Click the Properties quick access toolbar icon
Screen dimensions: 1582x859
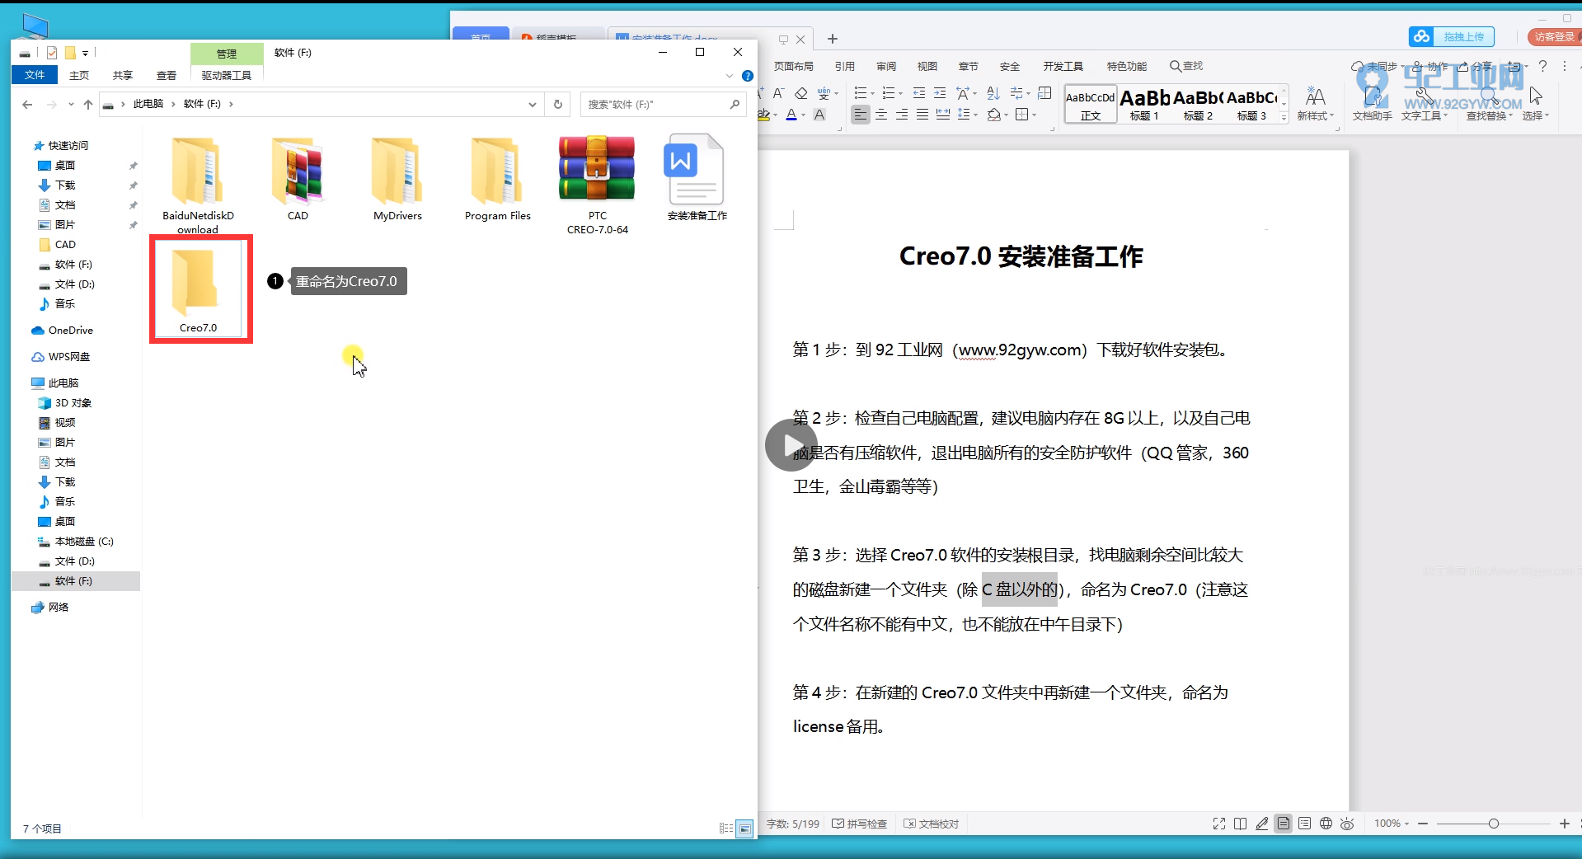pyautogui.click(x=52, y=53)
